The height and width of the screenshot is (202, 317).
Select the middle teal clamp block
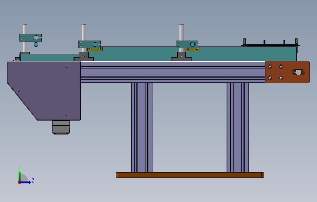click(x=89, y=44)
